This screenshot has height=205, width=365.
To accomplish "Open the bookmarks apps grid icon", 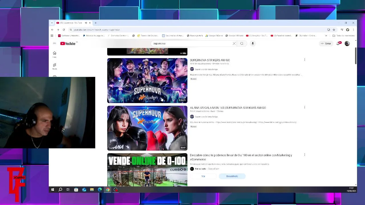I will [52, 36].
